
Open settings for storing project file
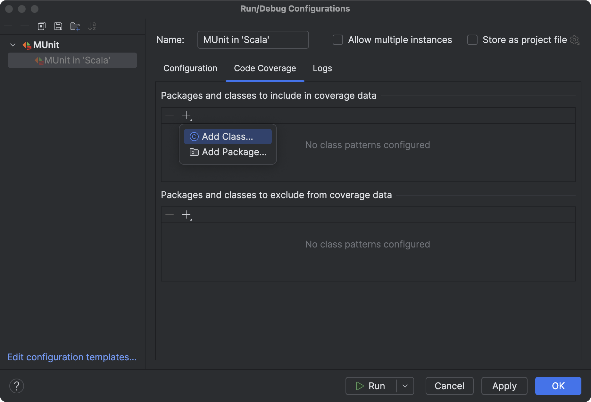(x=575, y=40)
